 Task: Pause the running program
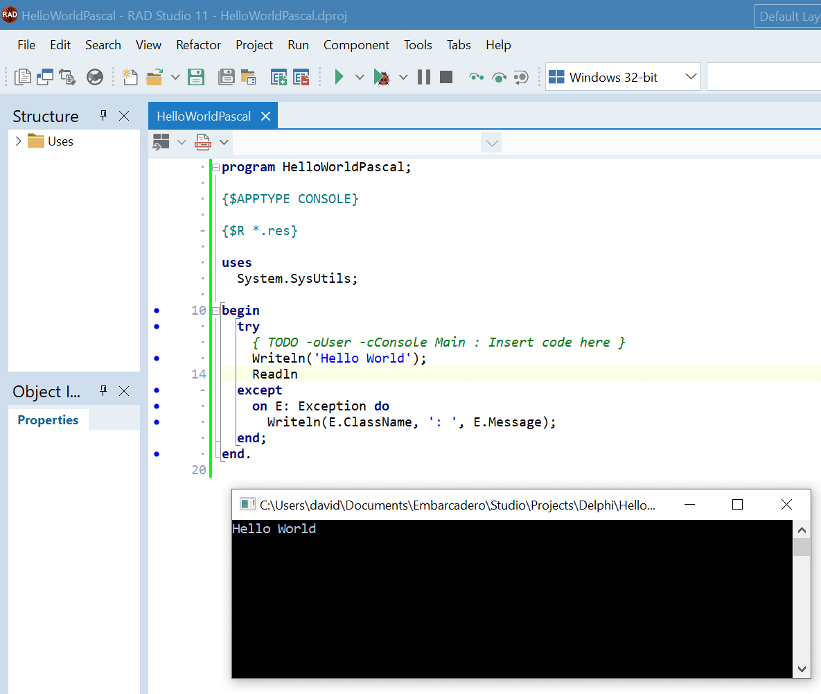(424, 77)
